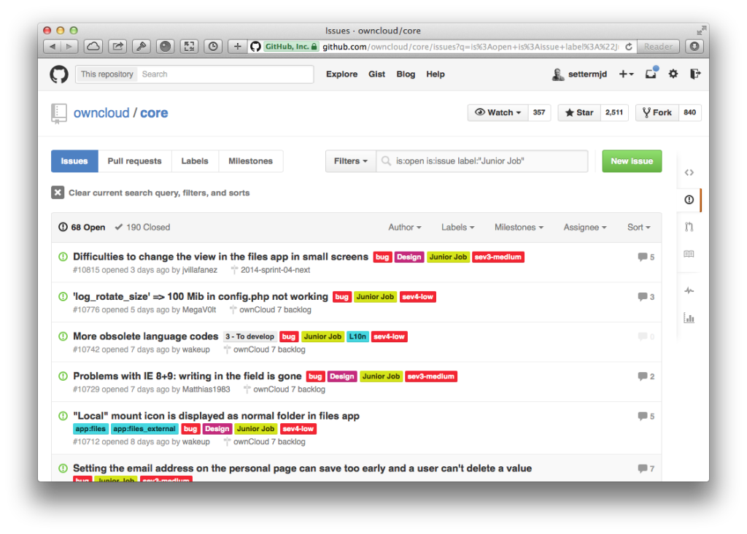Click the repository Search field
Screen dimensions: 747x534
tap(225, 74)
